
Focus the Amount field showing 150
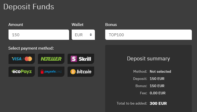pyautogui.click(x=39, y=35)
